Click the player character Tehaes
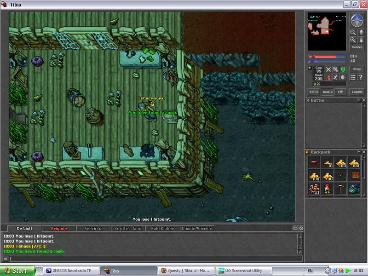The image size is (368, 276). pyautogui.click(x=148, y=111)
